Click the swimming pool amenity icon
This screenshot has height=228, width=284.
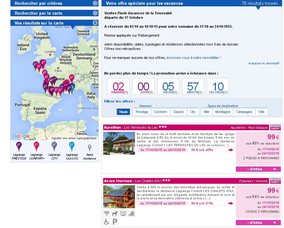tap(131, 214)
